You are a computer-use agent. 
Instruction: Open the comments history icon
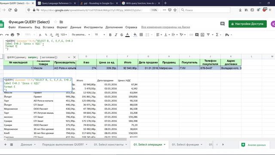223,24
